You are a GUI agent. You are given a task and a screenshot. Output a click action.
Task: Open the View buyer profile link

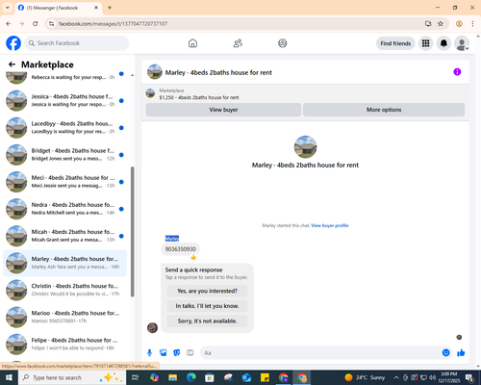point(330,225)
